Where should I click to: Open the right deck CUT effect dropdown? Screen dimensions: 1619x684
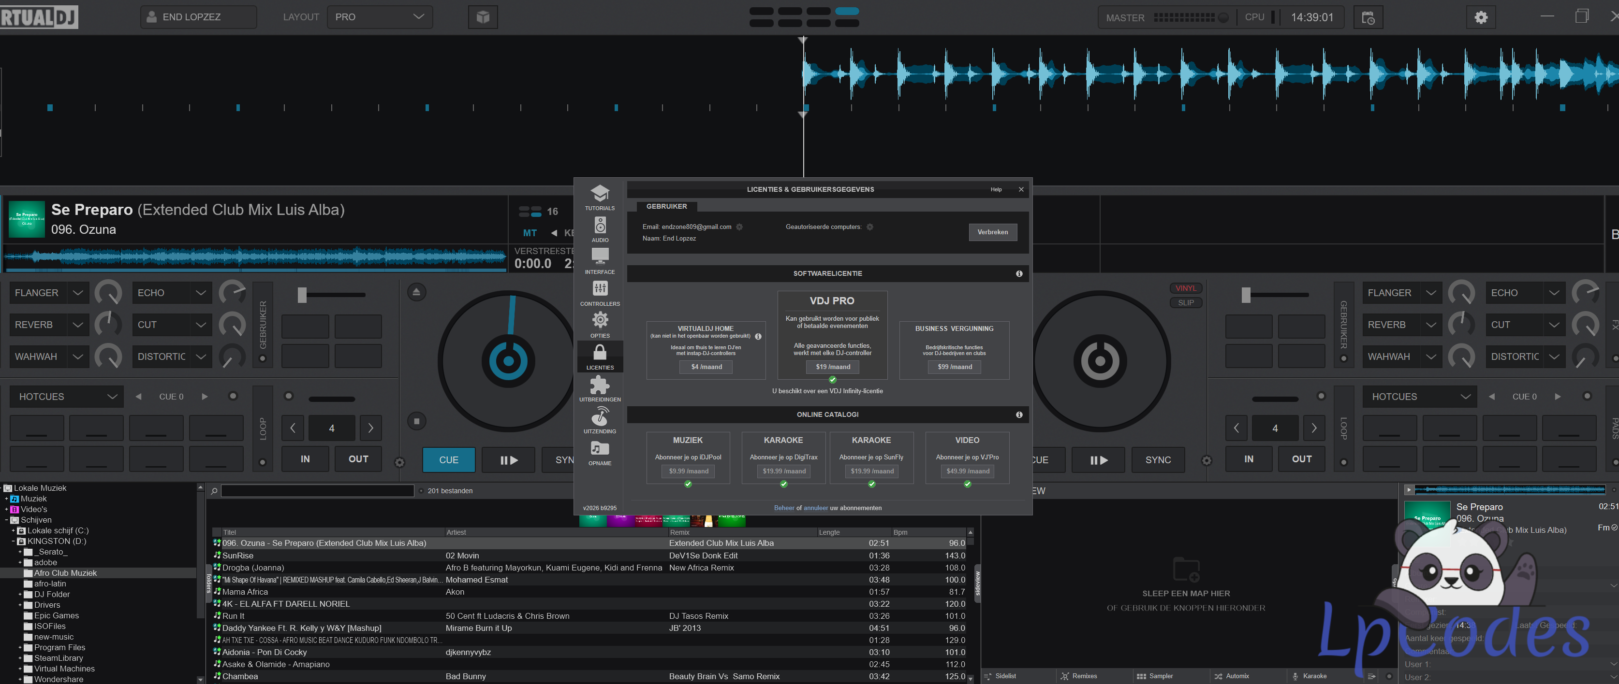tap(1525, 325)
